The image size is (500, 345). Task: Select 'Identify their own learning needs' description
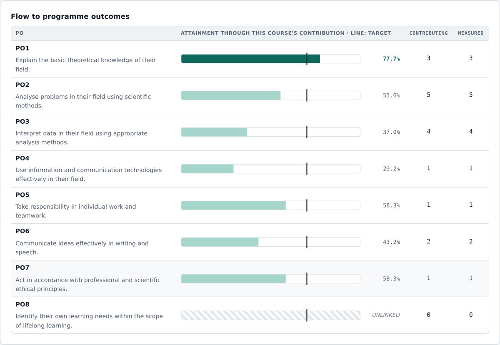89,321
